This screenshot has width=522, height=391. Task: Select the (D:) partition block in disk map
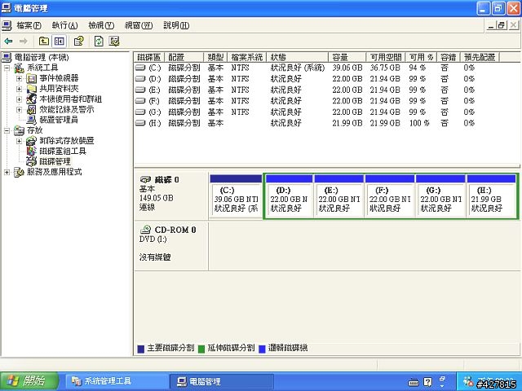point(289,196)
